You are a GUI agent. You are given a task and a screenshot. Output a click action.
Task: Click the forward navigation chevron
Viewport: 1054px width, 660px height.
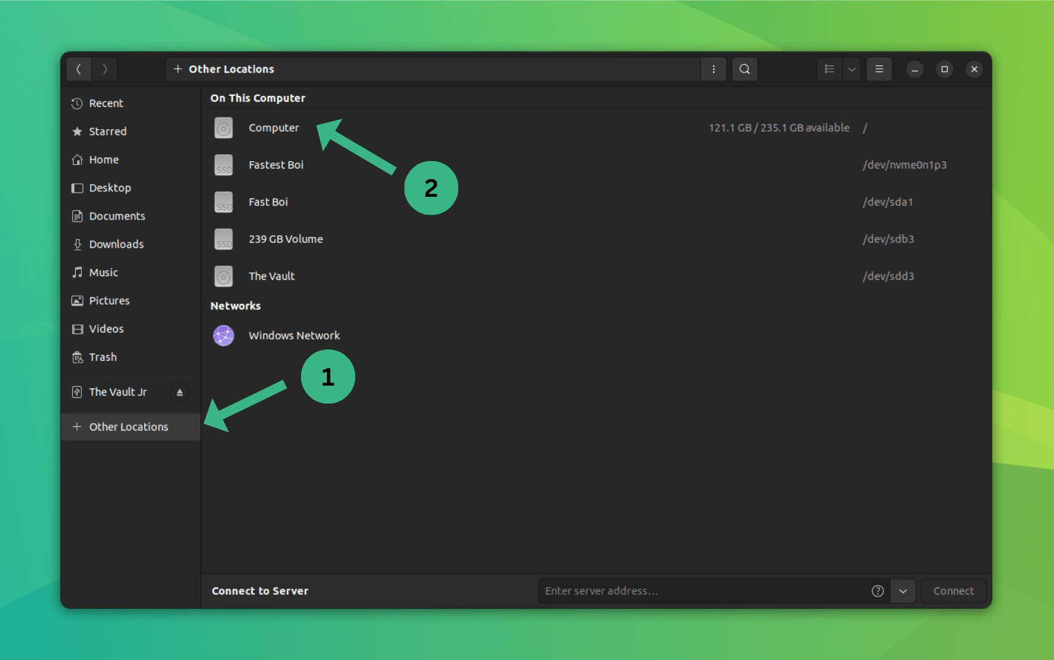105,69
